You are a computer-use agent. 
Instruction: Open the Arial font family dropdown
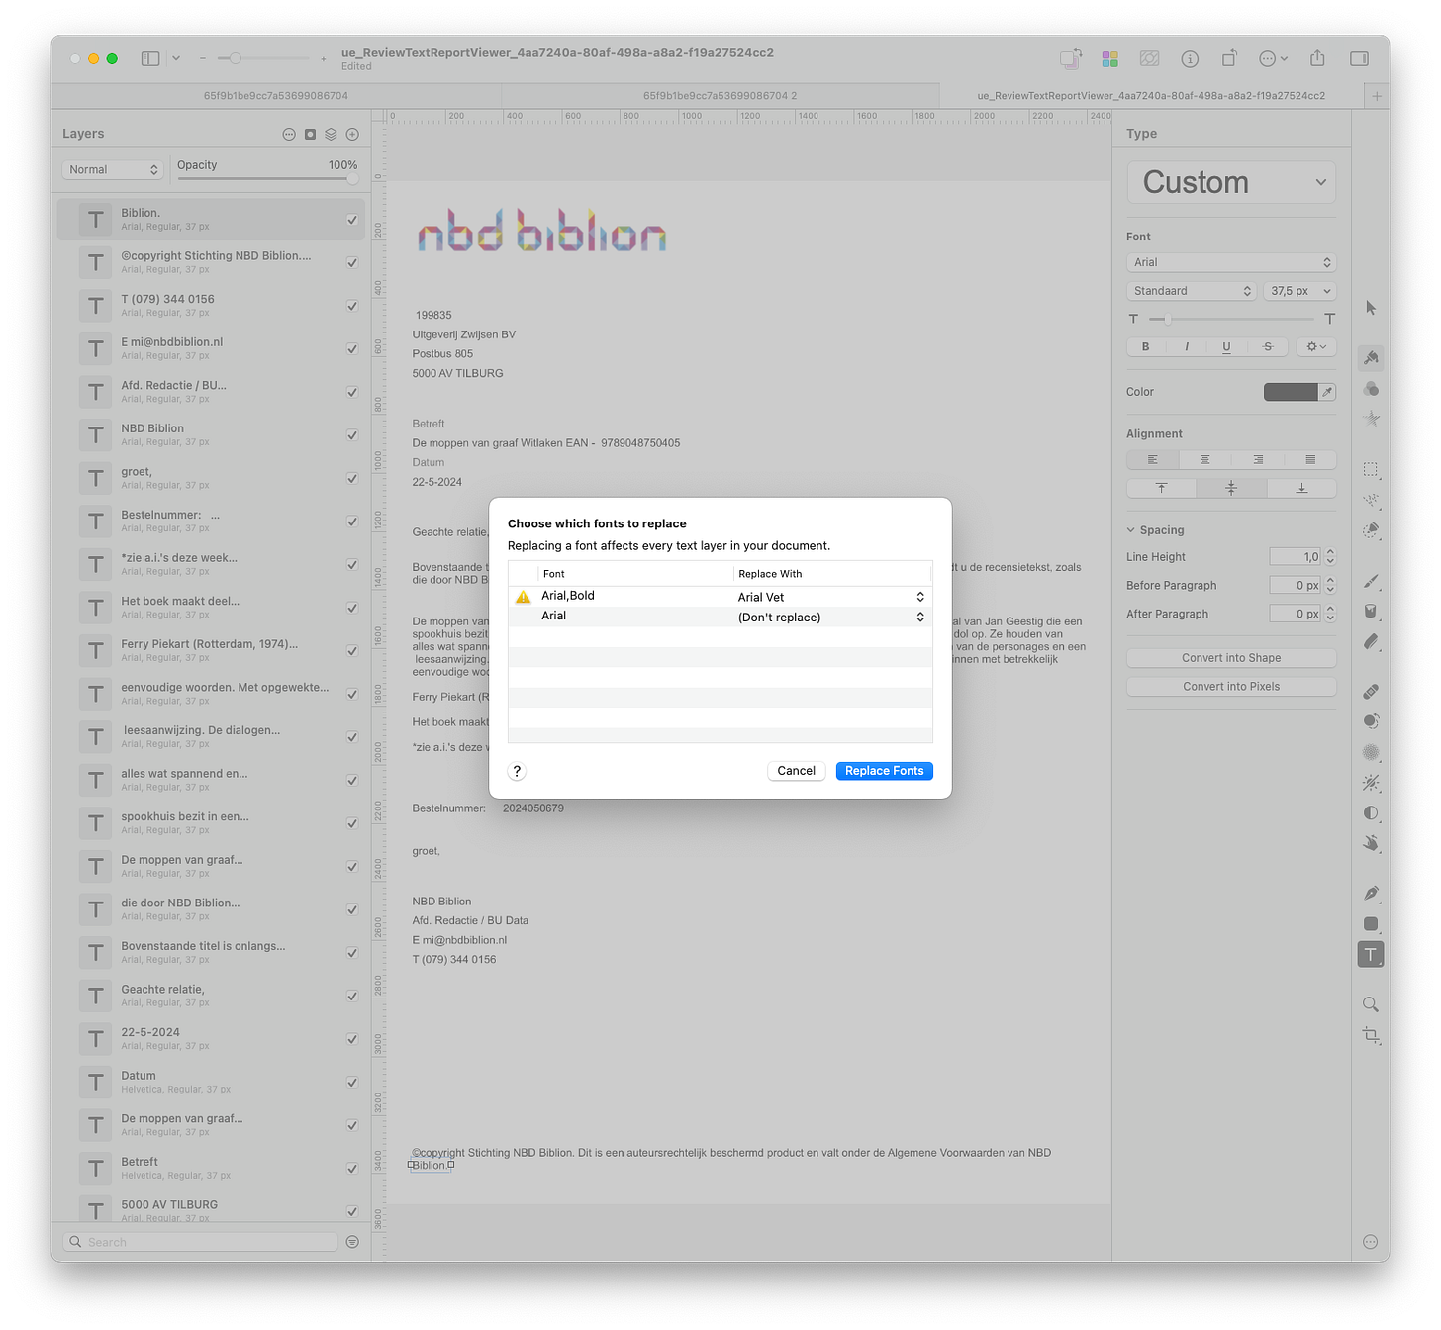coord(1231,262)
